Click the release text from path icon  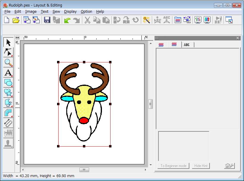(x=167, y=20)
